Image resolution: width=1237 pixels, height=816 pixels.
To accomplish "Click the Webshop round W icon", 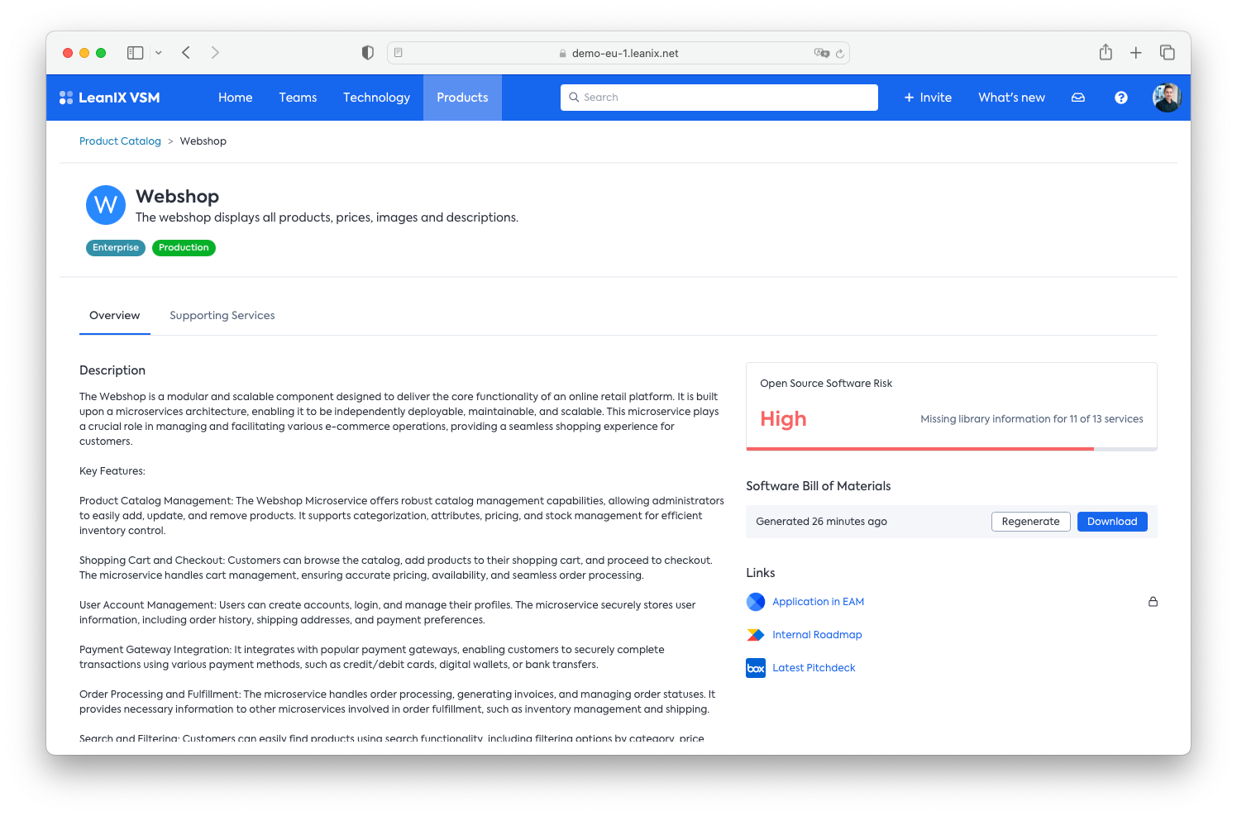I will 106,205.
